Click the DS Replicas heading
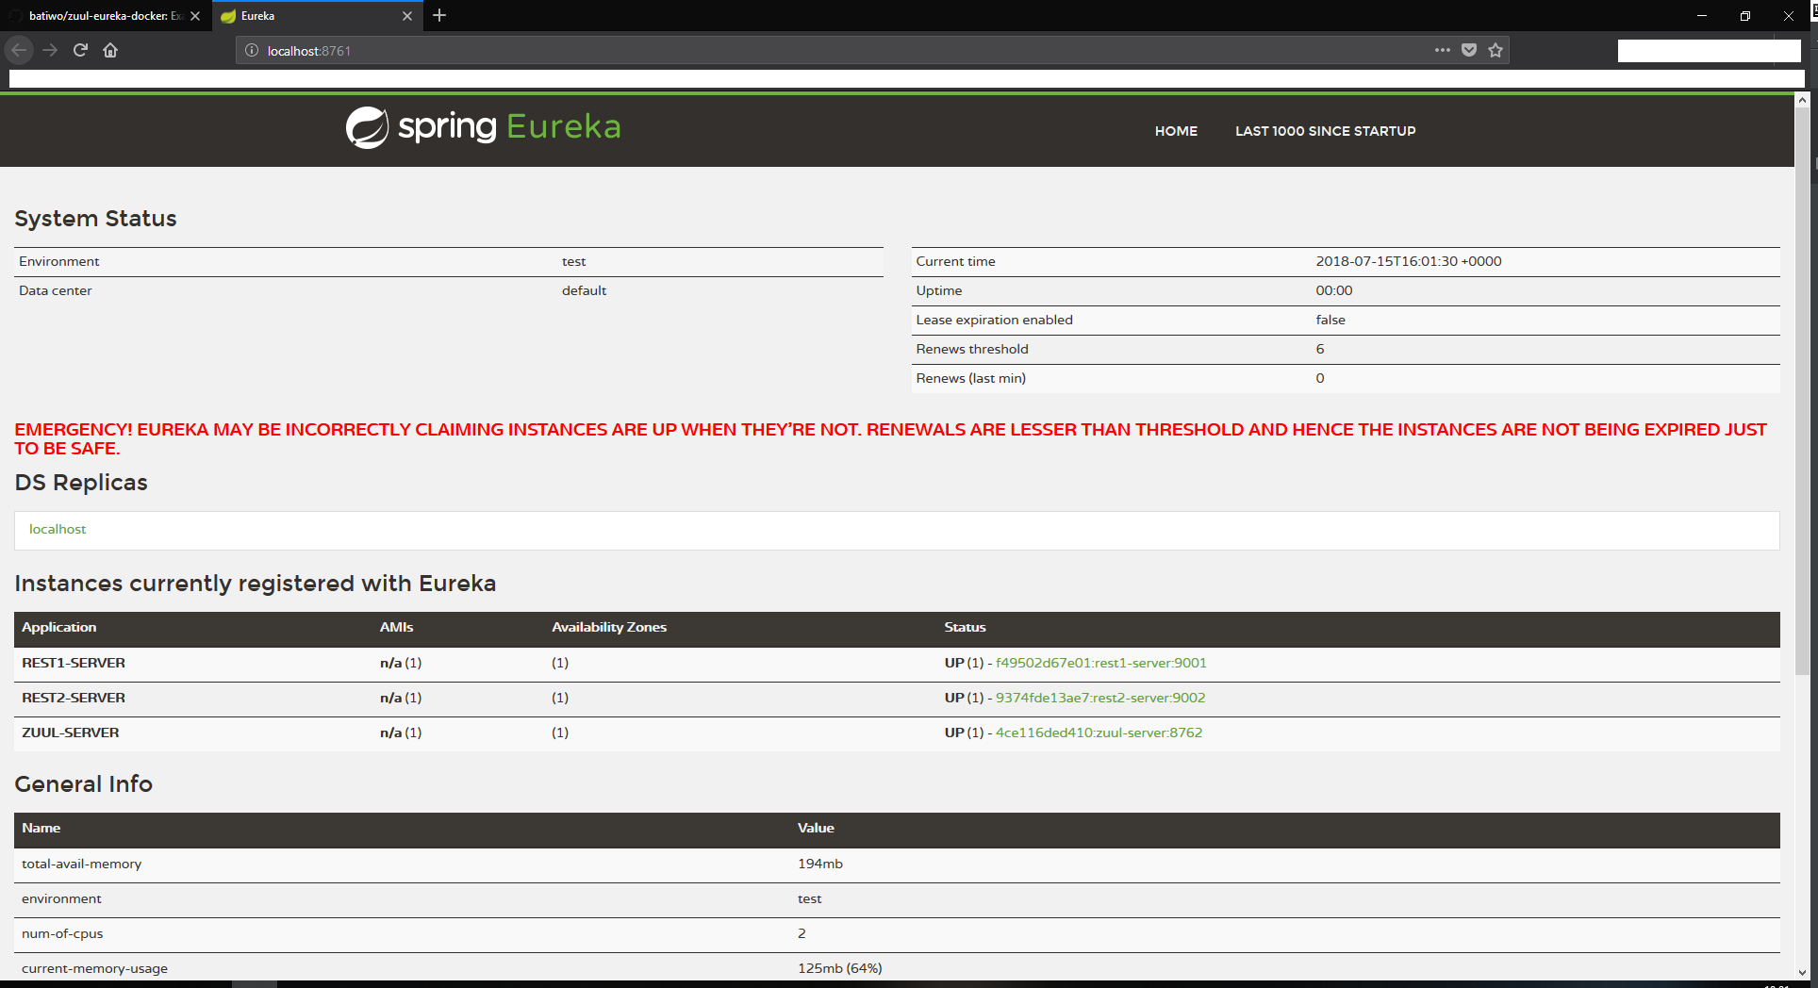 click(81, 483)
